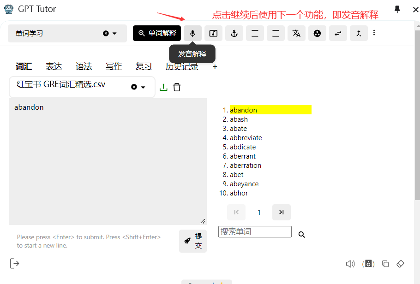Click the speaker audio icon
420x284 pixels.
pyautogui.click(x=350, y=264)
